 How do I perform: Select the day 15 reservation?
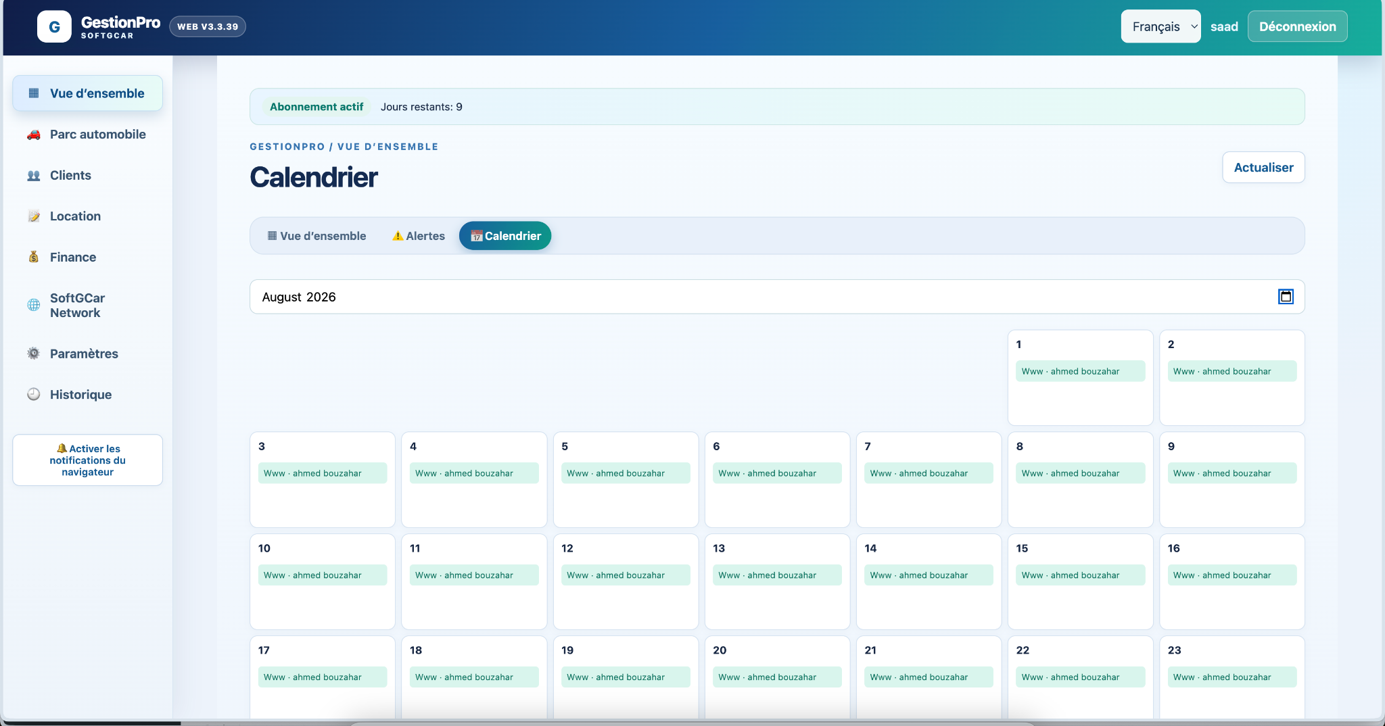[1080, 575]
